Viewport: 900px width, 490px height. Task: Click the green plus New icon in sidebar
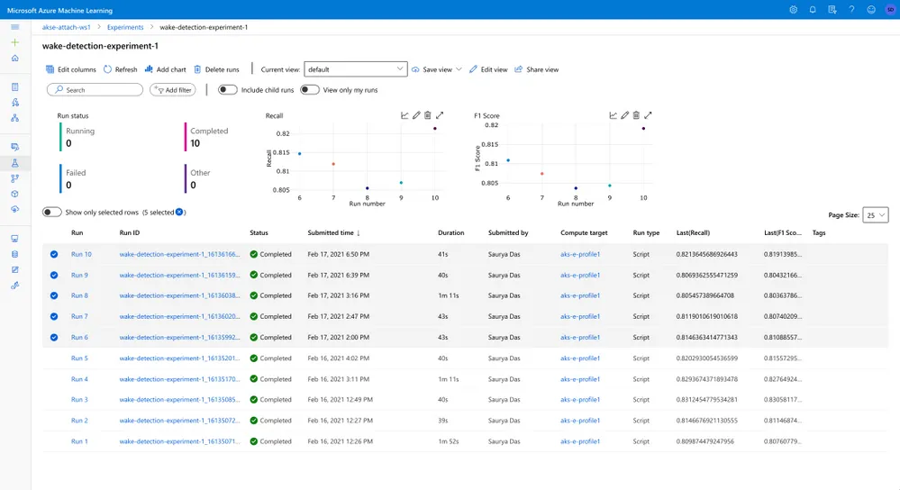15,42
